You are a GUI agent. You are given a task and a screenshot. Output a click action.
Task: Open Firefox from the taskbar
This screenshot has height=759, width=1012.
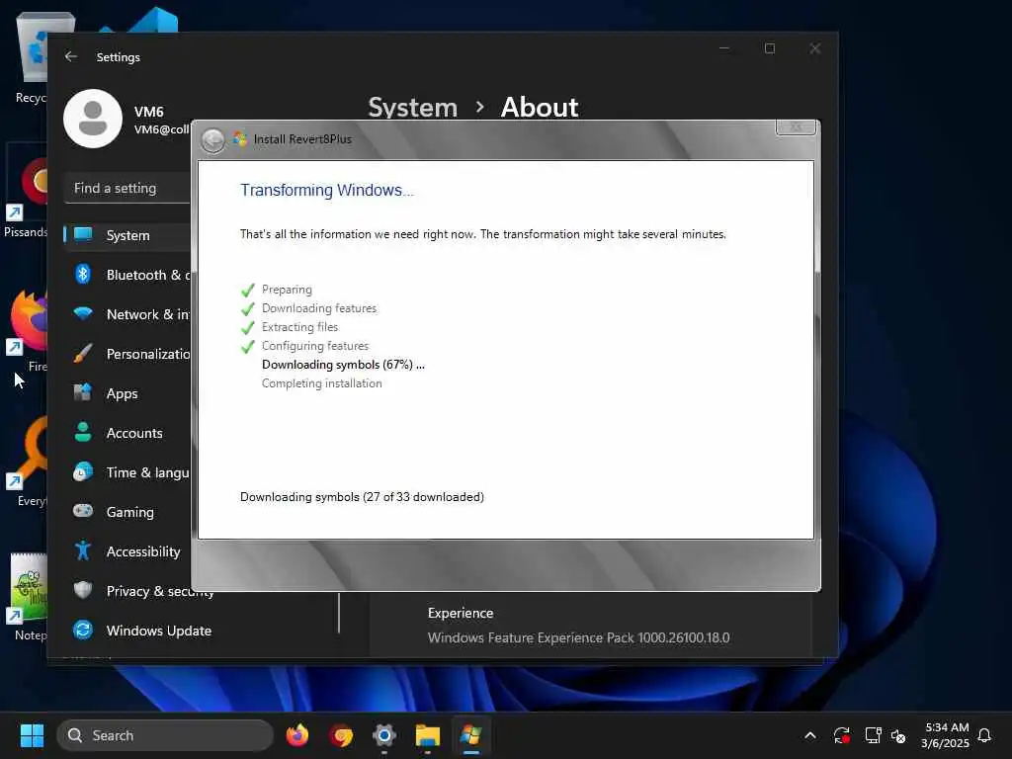297,735
